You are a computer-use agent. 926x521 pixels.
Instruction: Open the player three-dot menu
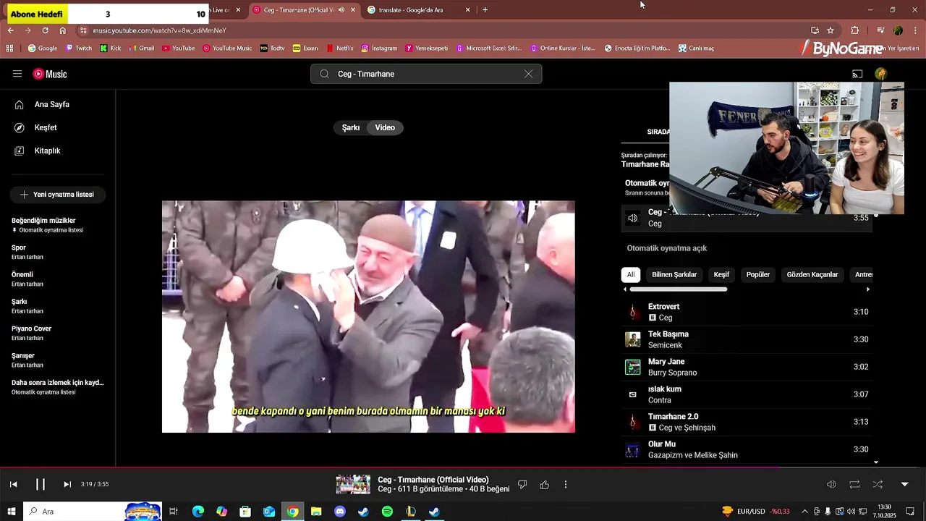click(x=566, y=484)
